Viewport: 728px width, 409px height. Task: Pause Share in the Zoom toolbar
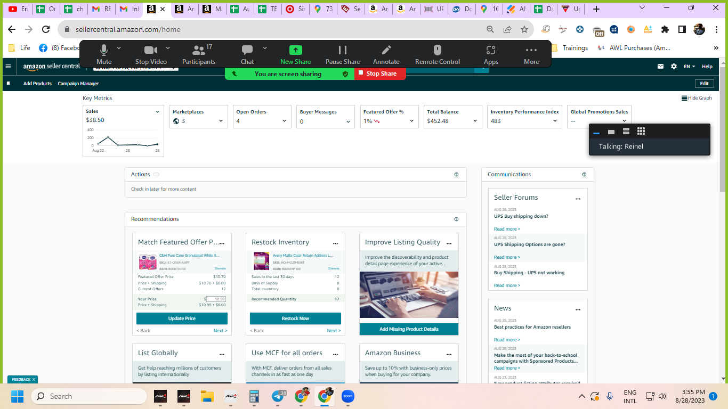[x=343, y=54]
